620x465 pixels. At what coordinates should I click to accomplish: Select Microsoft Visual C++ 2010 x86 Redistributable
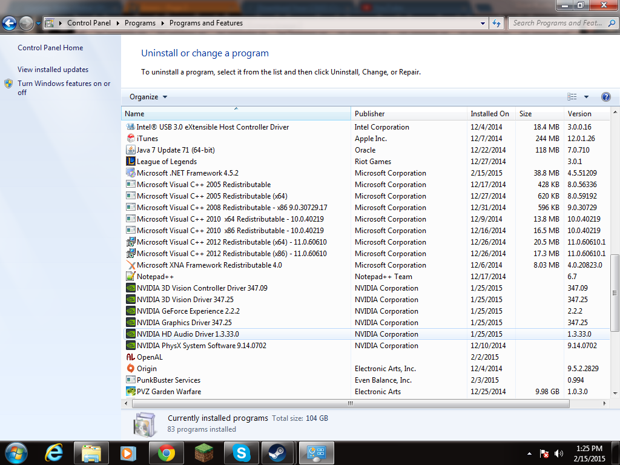coord(230,231)
